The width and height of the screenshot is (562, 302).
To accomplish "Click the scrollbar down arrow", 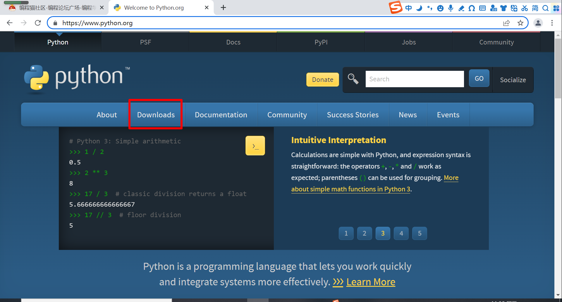I will [558, 295].
